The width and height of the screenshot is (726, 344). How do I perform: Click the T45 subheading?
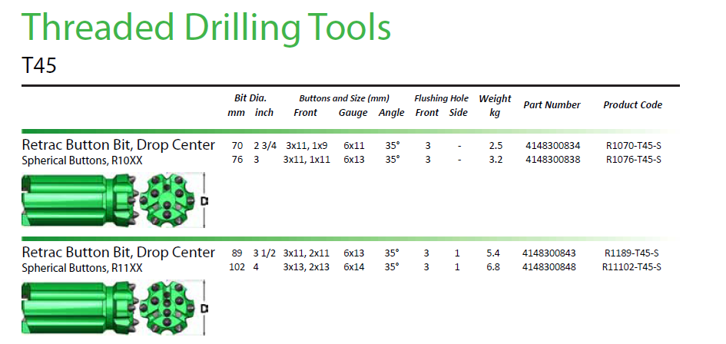tap(39, 66)
